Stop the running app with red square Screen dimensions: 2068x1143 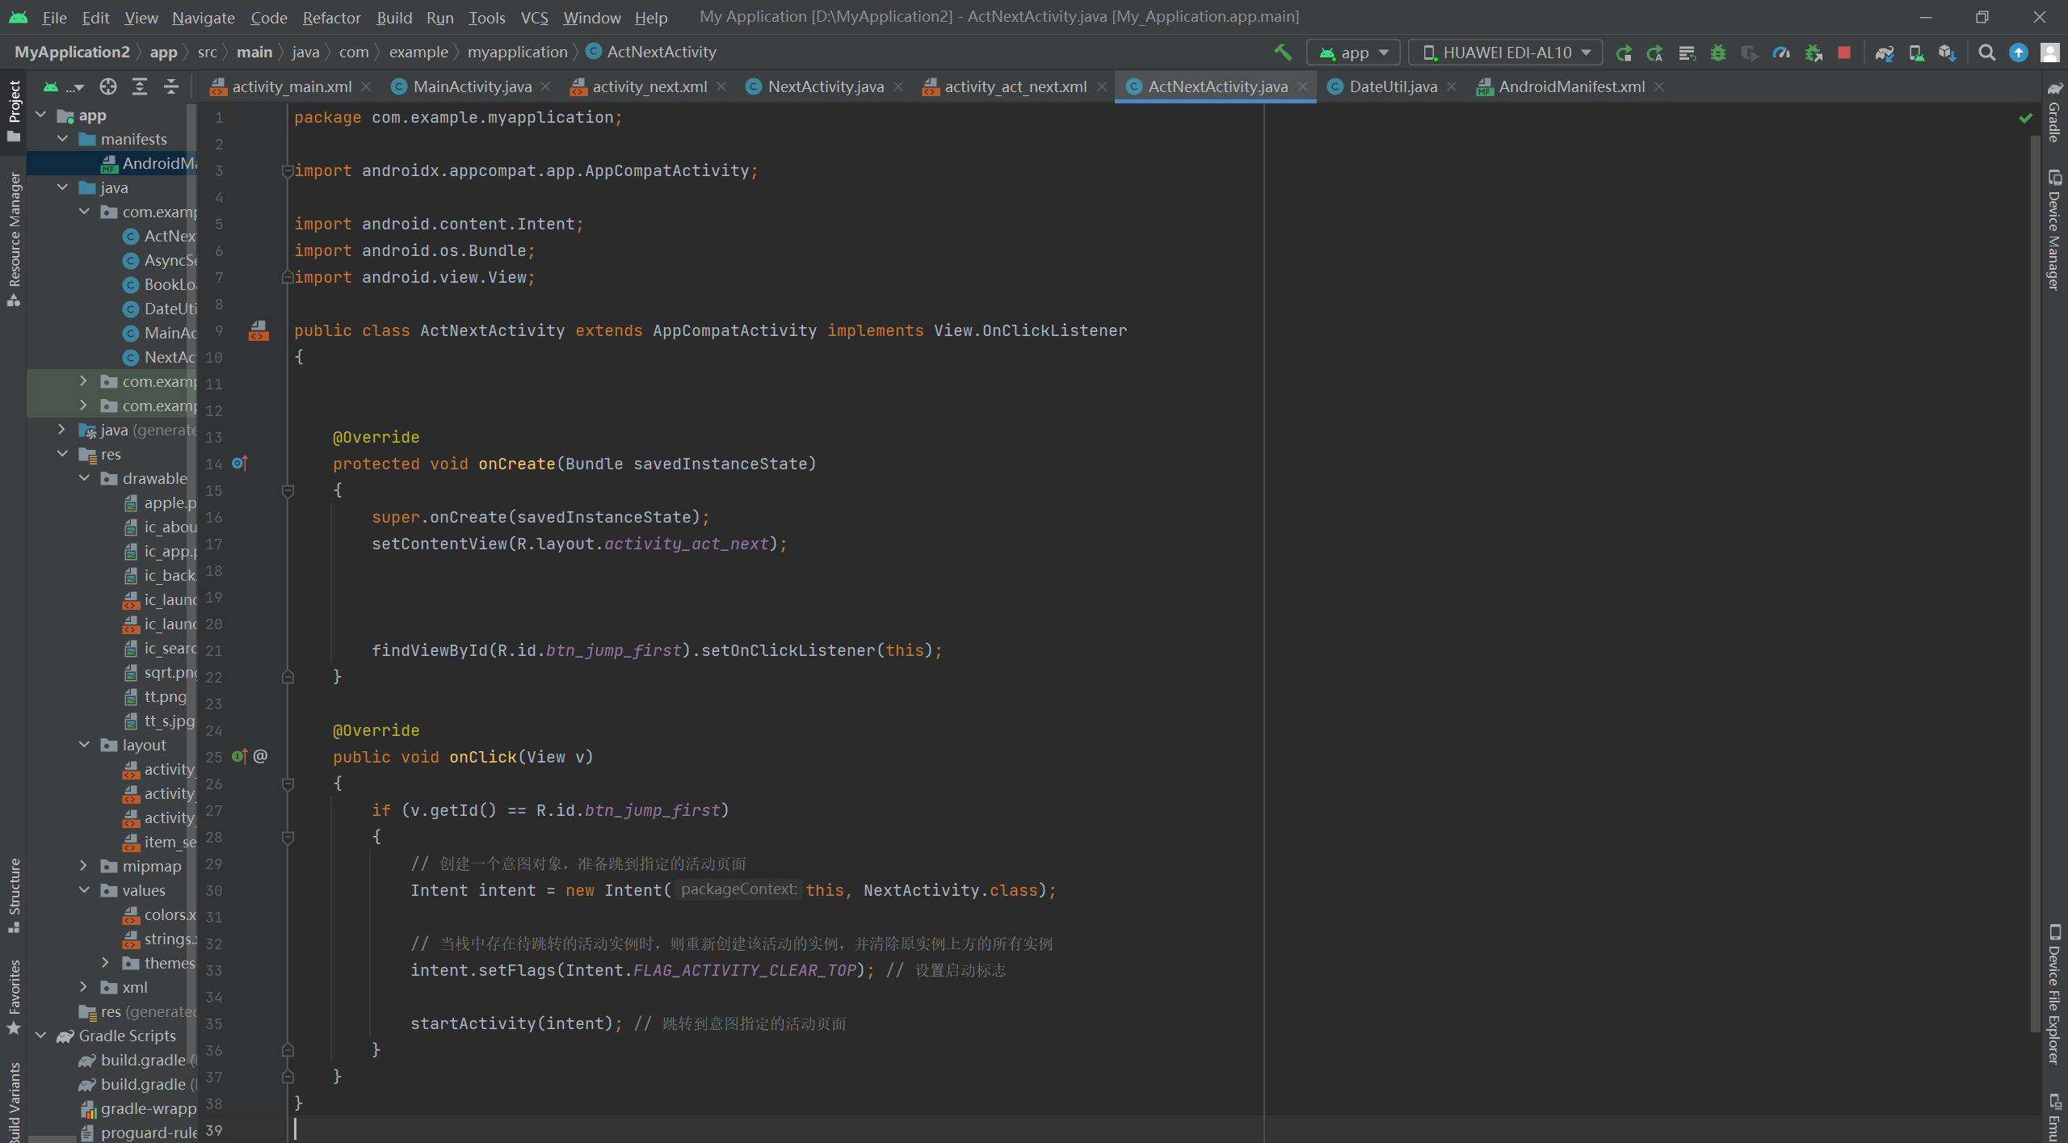click(x=1843, y=53)
